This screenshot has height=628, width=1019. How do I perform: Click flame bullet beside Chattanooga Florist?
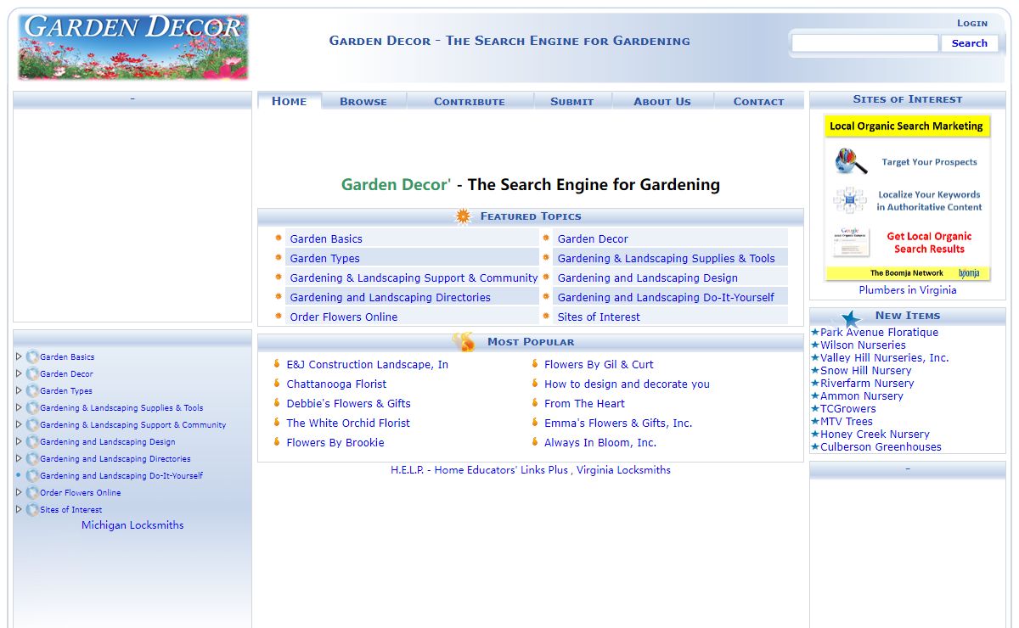click(277, 384)
